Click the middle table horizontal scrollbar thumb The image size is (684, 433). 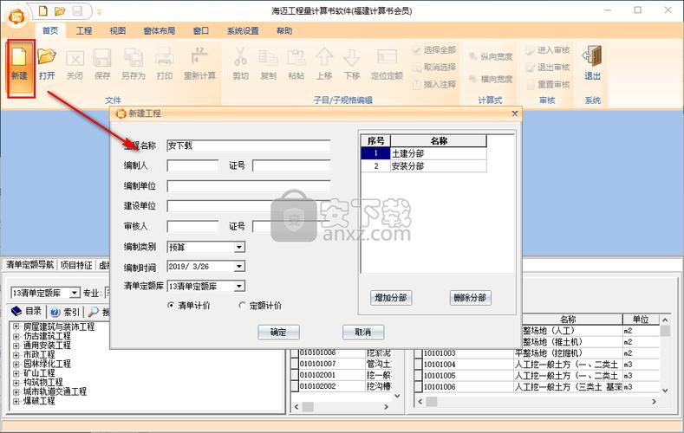(308, 406)
